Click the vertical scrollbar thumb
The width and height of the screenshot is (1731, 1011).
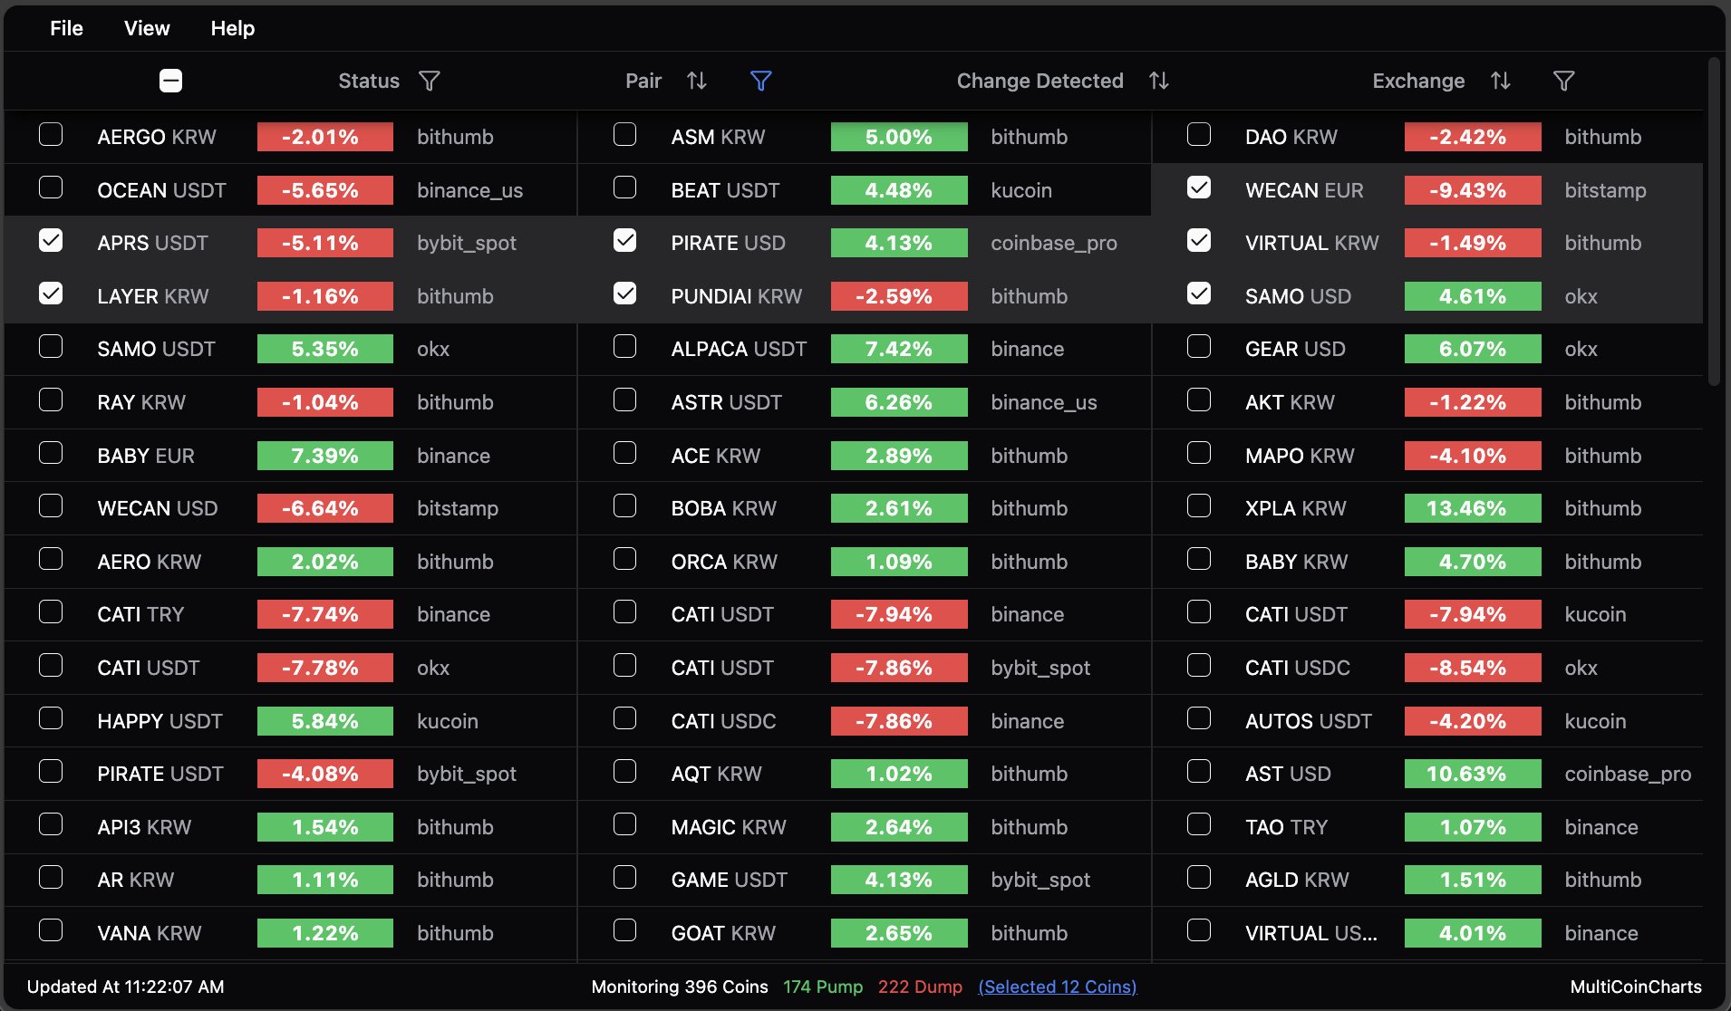(1713, 222)
